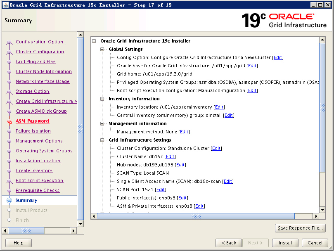Select the Privileged Operating System Groups row
Viewport: 334px width, 251px height.
[x=218, y=82]
